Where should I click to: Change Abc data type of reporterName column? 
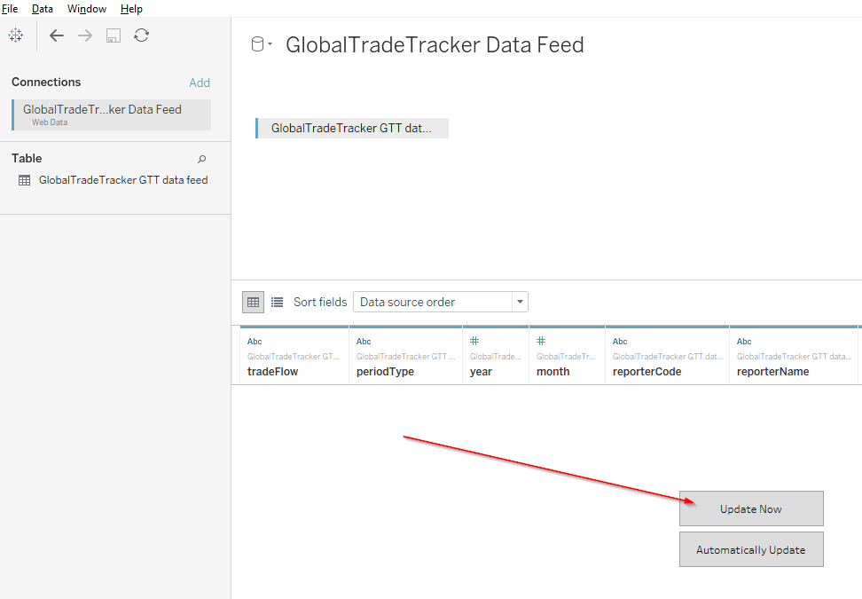pyautogui.click(x=744, y=342)
